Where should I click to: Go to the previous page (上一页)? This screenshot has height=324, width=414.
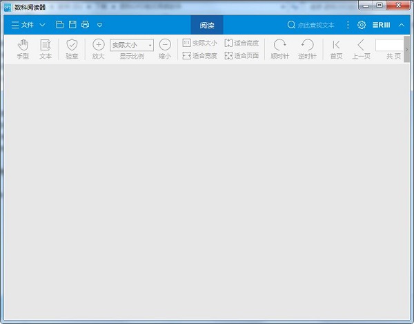(361, 48)
